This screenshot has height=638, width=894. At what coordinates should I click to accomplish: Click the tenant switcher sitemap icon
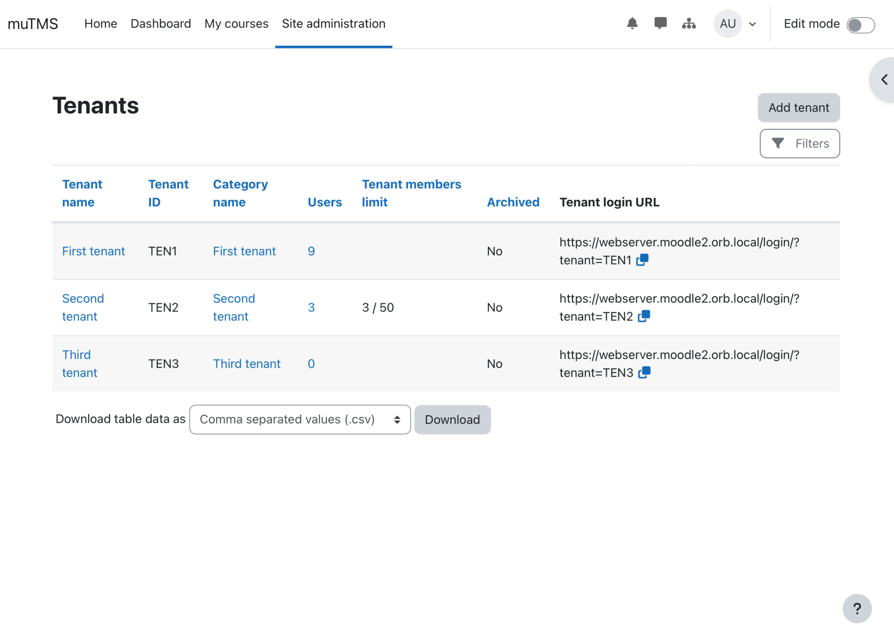click(689, 23)
